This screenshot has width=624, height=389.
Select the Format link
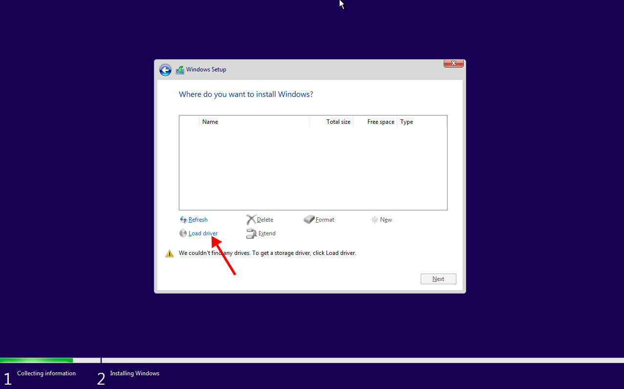[325, 220]
